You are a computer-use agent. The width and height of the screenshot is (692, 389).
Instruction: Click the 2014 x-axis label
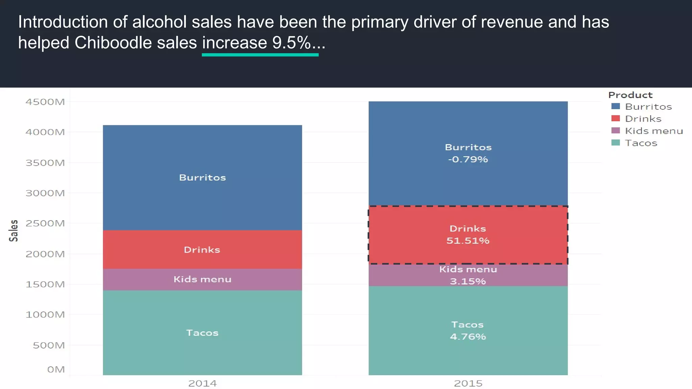click(202, 383)
